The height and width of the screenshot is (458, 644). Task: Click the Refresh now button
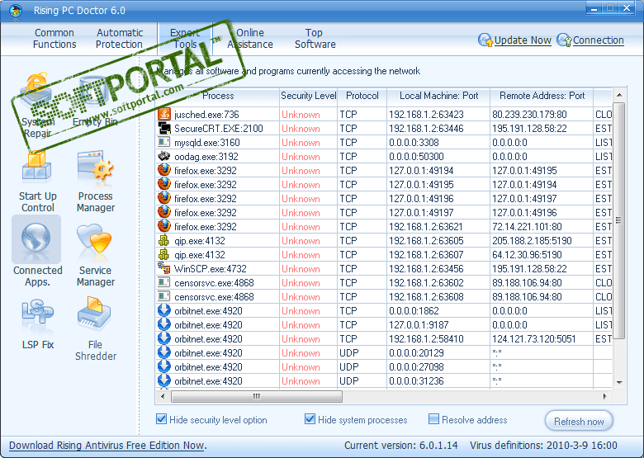pos(579,421)
